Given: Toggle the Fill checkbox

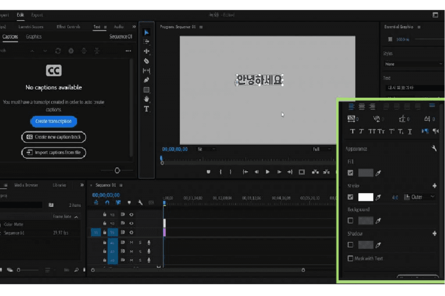Looking at the screenshot, I should point(351,173).
